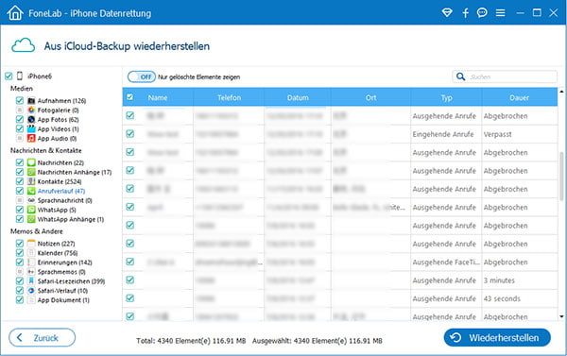Select the WhatsApp Anhänge icon
Image resolution: width=567 pixels, height=356 pixels.
[31, 219]
